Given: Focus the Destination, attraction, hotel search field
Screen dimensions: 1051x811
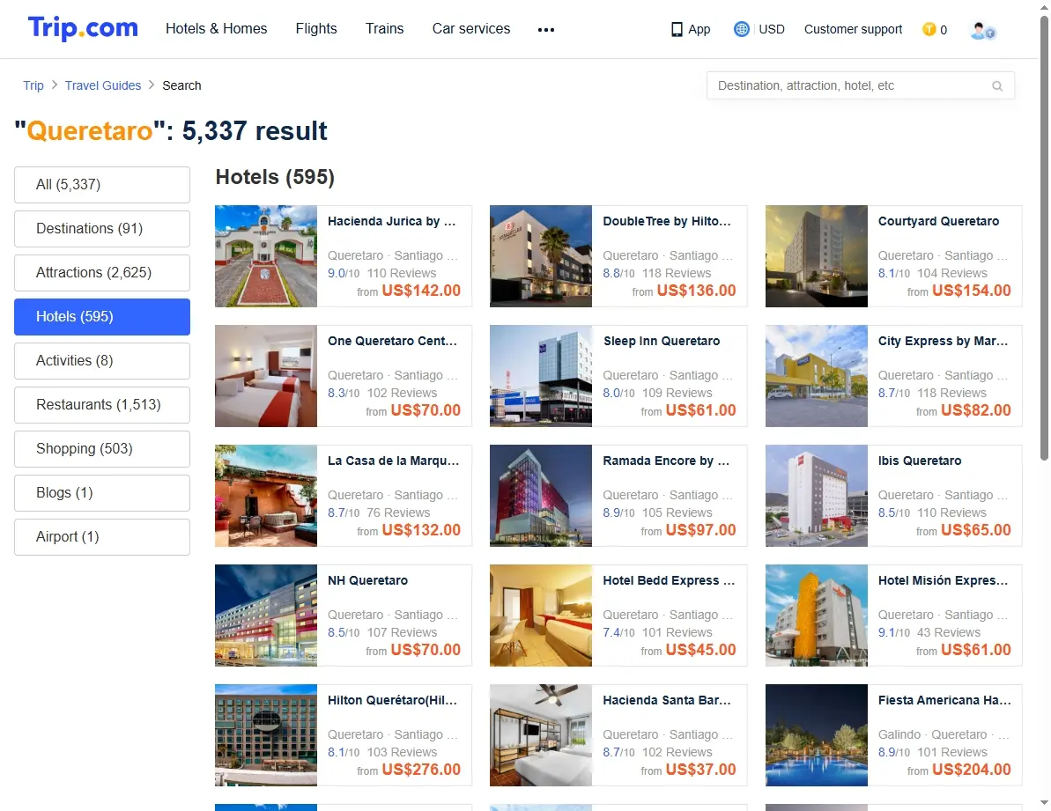Looking at the screenshot, I should pos(861,85).
